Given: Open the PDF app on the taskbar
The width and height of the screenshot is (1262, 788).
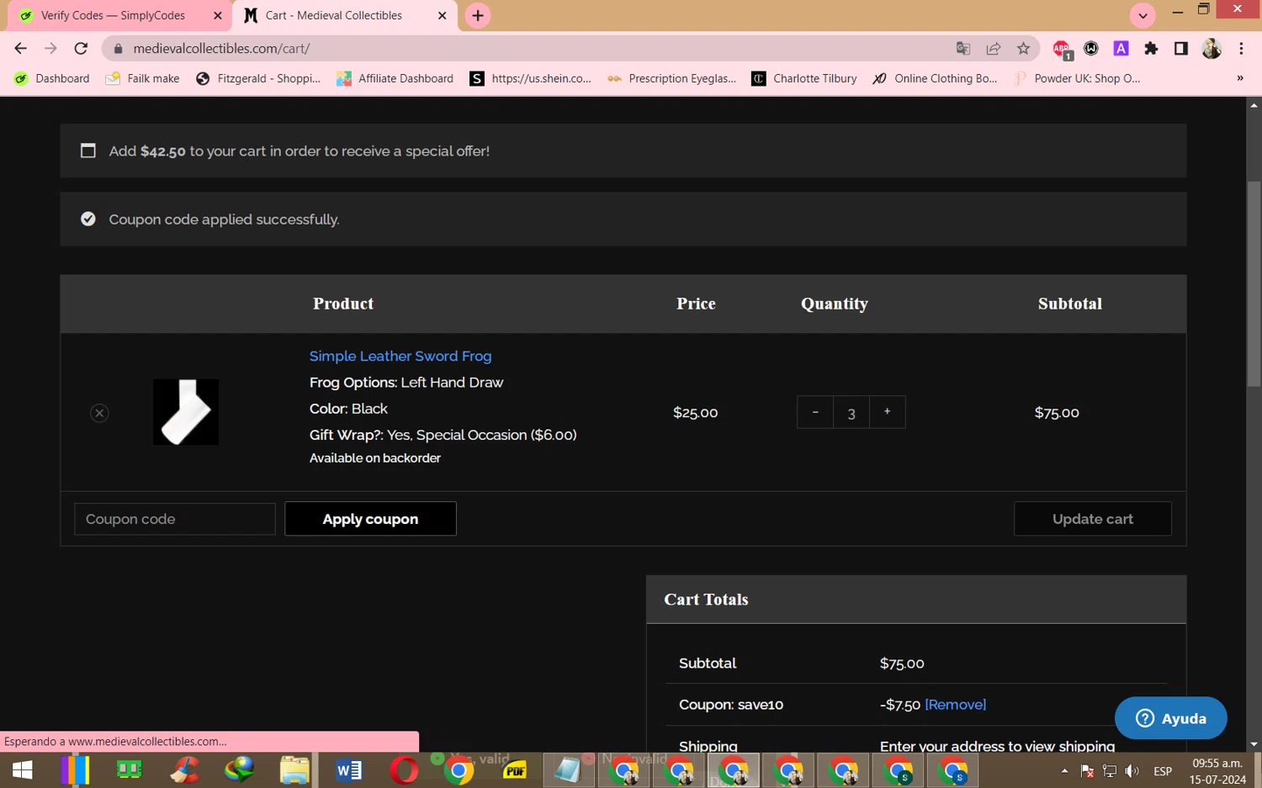Looking at the screenshot, I should click(x=514, y=770).
